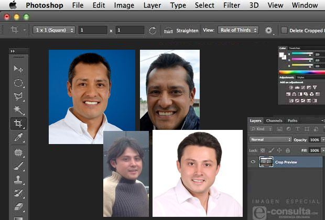Select the Clone Stamp tool
325x220 pixels.
click(18, 180)
